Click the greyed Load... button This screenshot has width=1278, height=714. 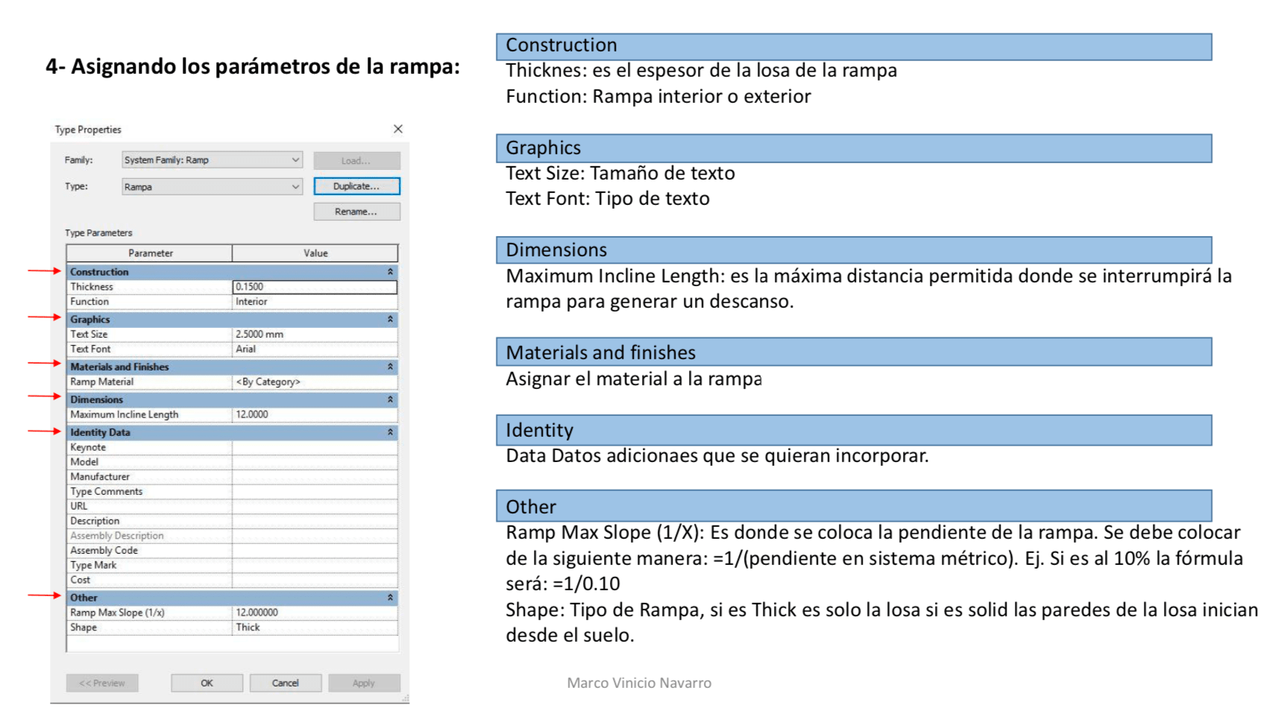(x=356, y=160)
